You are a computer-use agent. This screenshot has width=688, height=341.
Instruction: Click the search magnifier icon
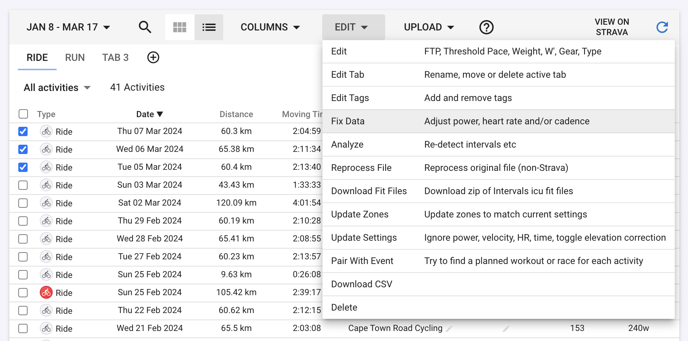145,27
